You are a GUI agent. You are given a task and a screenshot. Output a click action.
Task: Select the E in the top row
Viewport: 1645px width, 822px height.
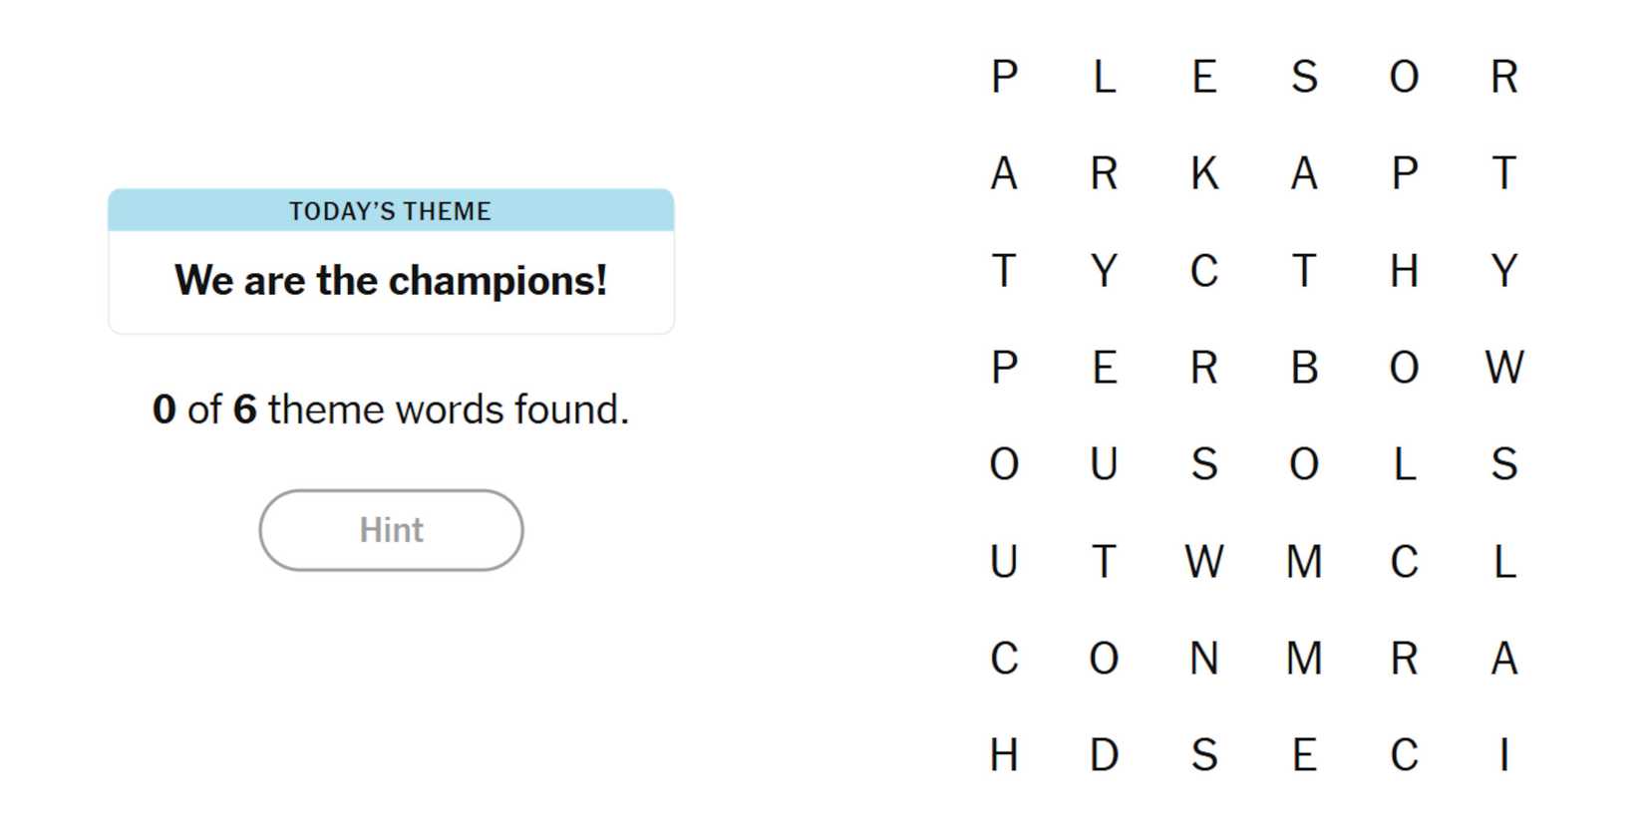[x=1204, y=77]
